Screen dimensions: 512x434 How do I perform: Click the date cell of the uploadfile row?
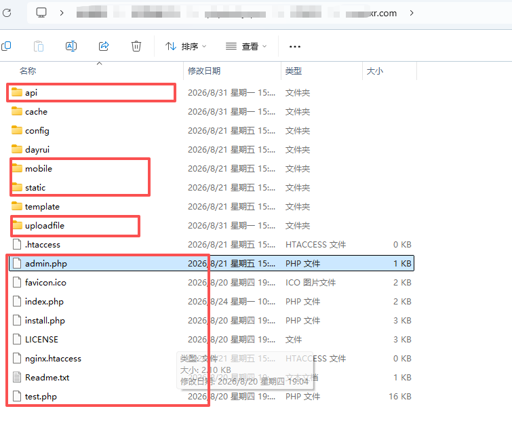click(231, 226)
